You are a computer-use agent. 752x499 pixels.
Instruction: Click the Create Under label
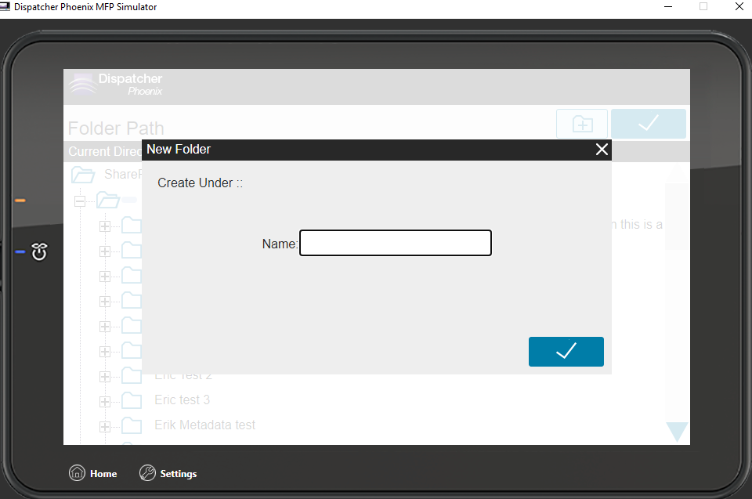pyautogui.click(x=200, y=183)
